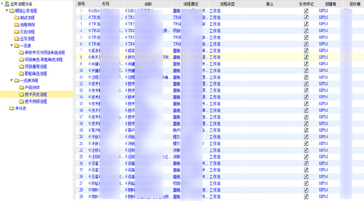
Task: Select the 业务流程 tree node
Action: click(28, 38)
